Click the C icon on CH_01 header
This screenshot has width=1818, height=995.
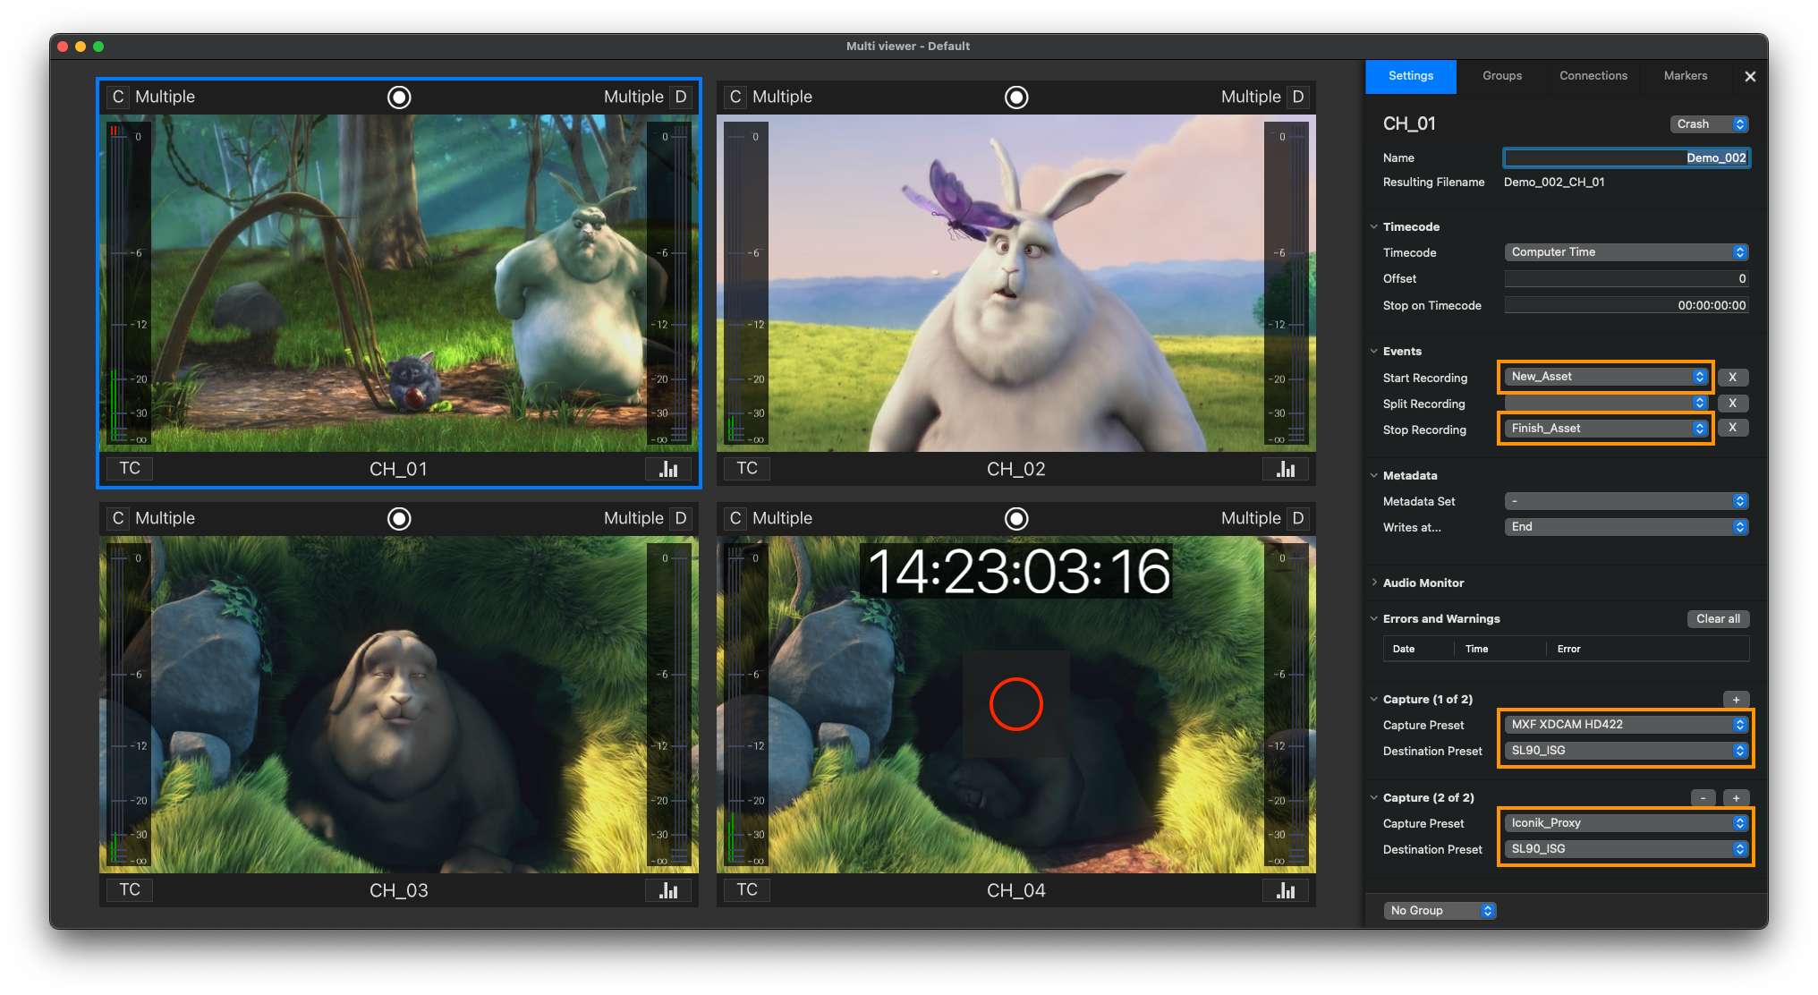118,97
